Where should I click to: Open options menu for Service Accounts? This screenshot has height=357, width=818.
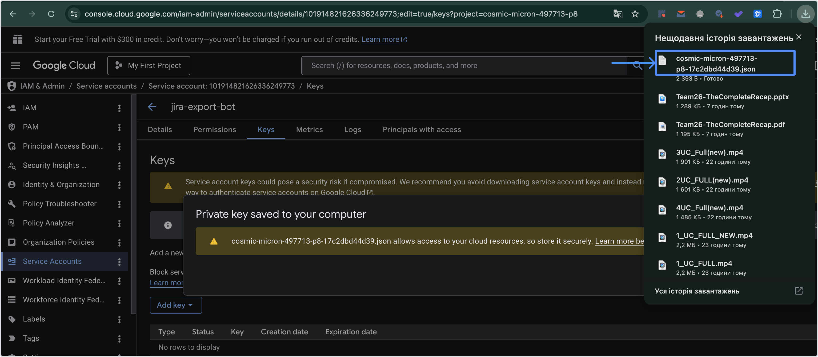point(119,262)
